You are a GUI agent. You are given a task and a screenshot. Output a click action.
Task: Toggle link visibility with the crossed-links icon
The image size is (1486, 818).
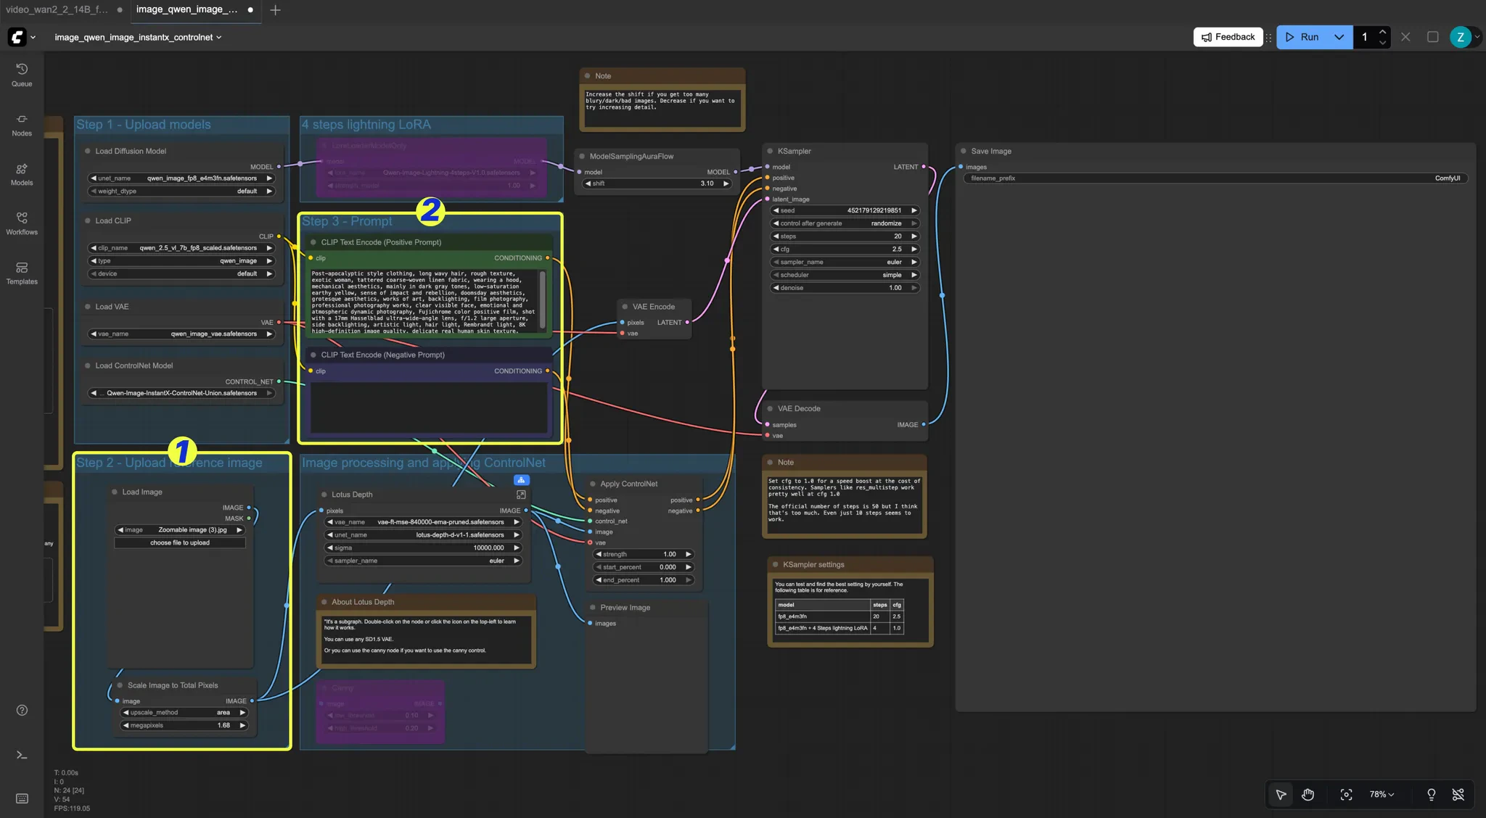[x=1458, y=794]
